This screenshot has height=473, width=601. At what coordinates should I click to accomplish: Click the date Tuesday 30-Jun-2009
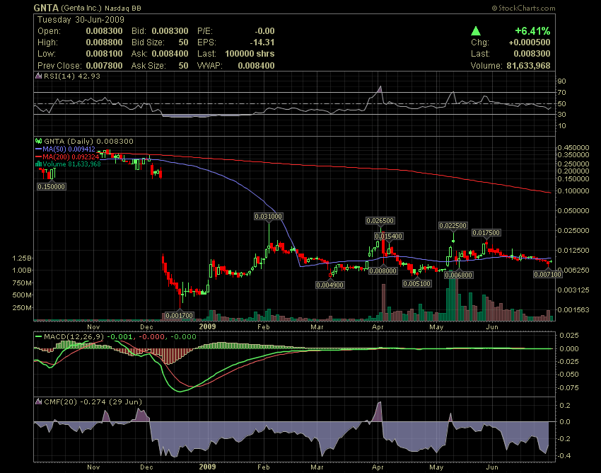[x=81, y=20]
